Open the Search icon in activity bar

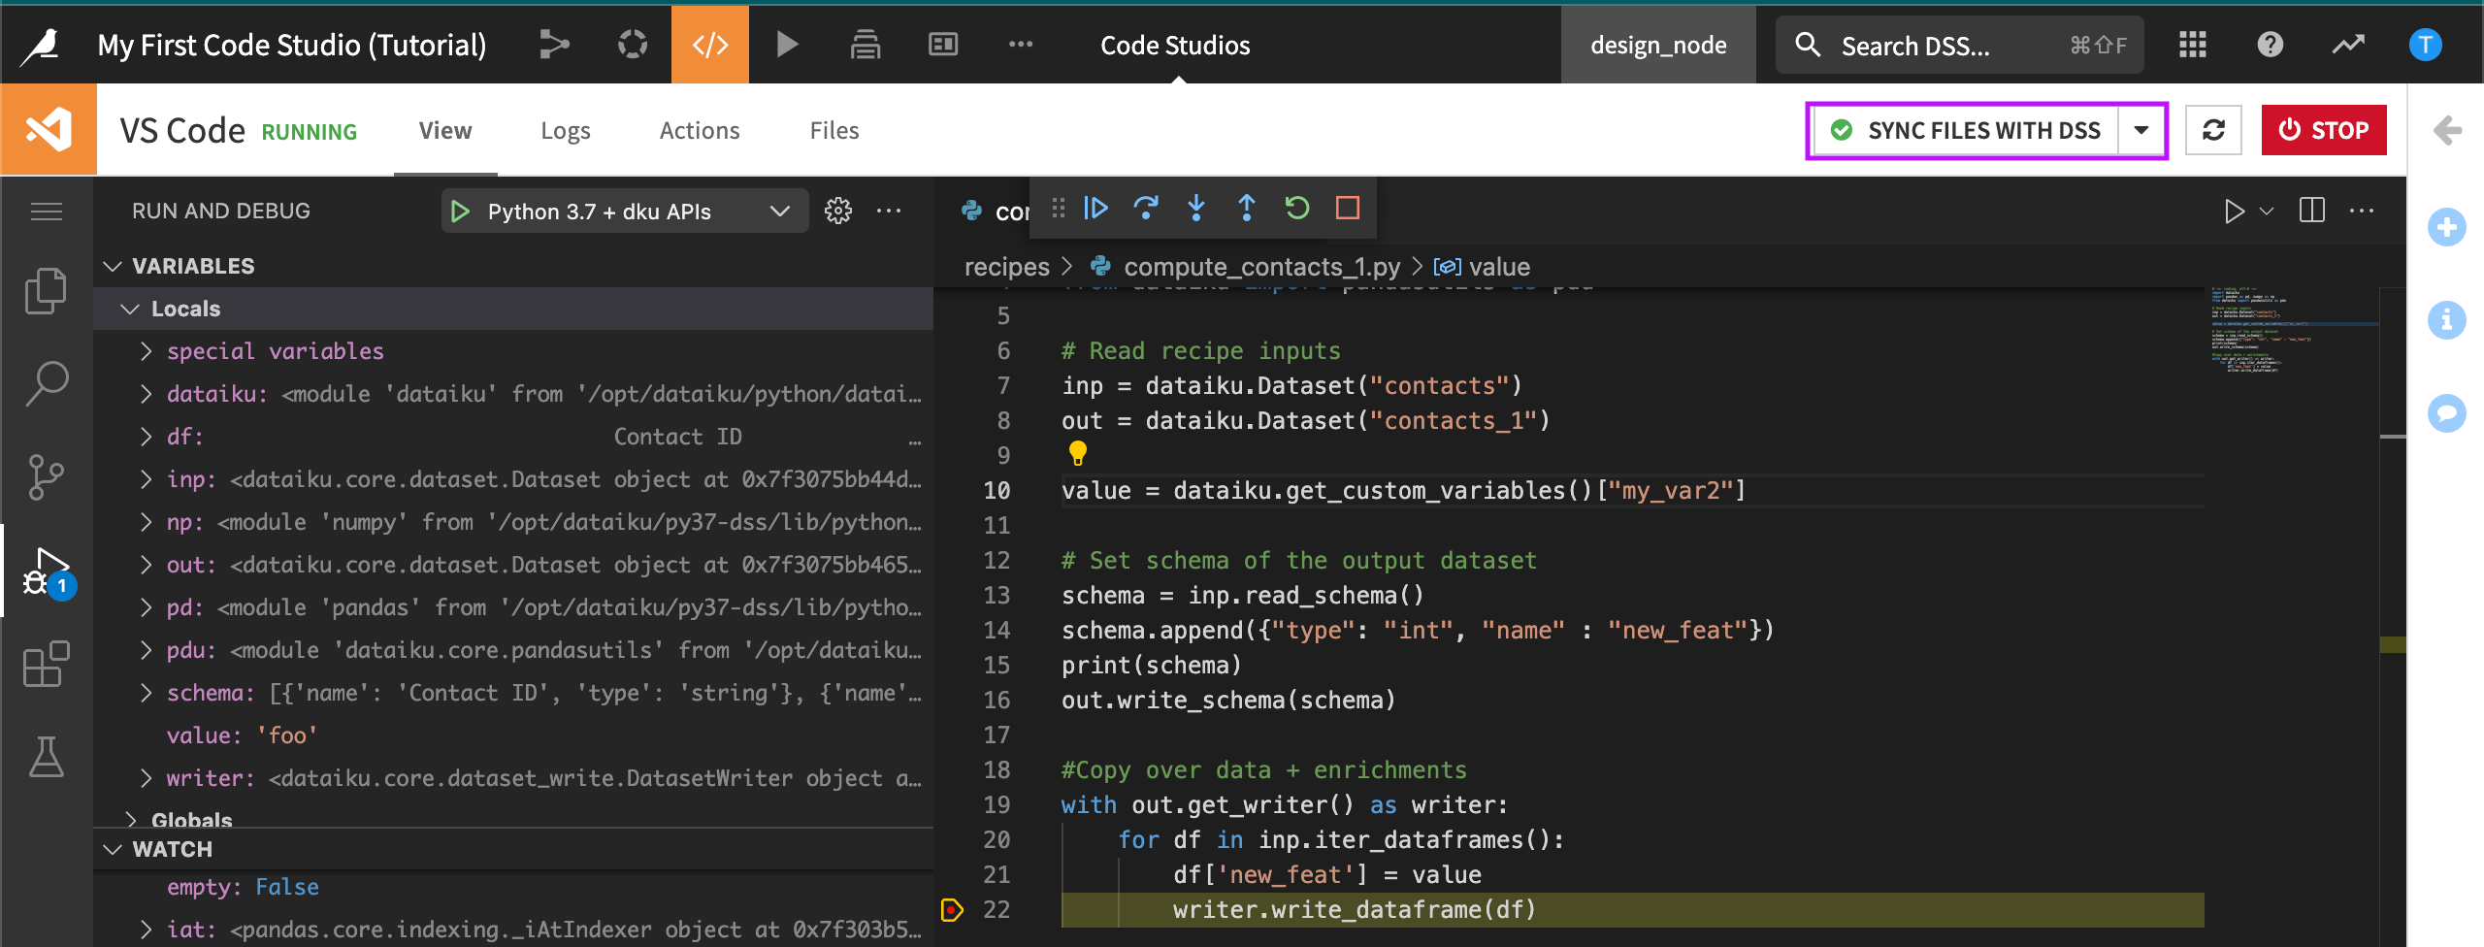pos(47,383)
